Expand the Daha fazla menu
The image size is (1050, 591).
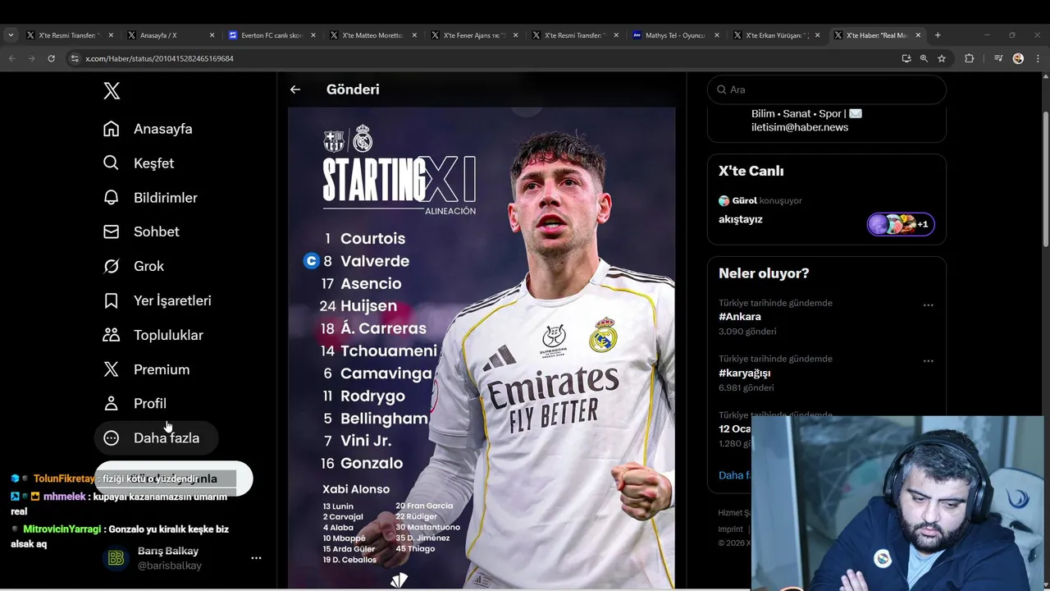[156, 438]
